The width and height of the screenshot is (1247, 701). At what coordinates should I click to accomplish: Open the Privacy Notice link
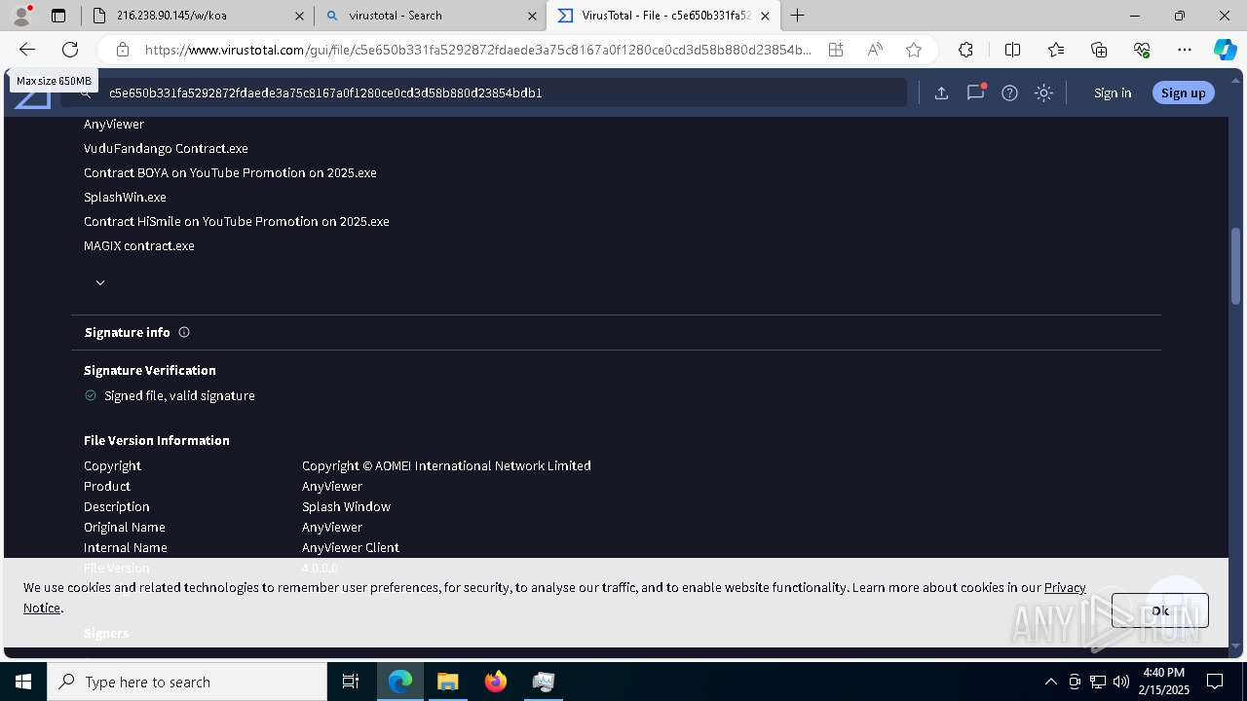click(x=1065, y=587)
